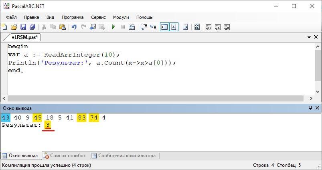Image resolution: width=322 pixels, height=170 pixels.
Task: Create a new file with toolbar icon
Action: click(4, 27)
